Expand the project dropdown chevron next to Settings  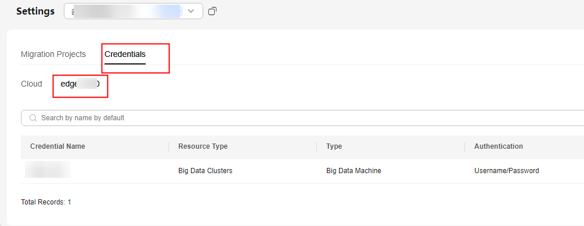coord(191,11)
